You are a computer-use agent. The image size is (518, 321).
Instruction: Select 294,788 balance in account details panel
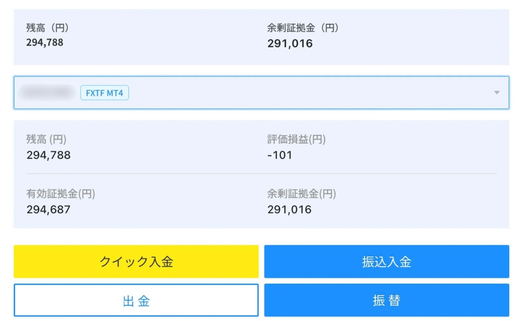pos(49,155)
